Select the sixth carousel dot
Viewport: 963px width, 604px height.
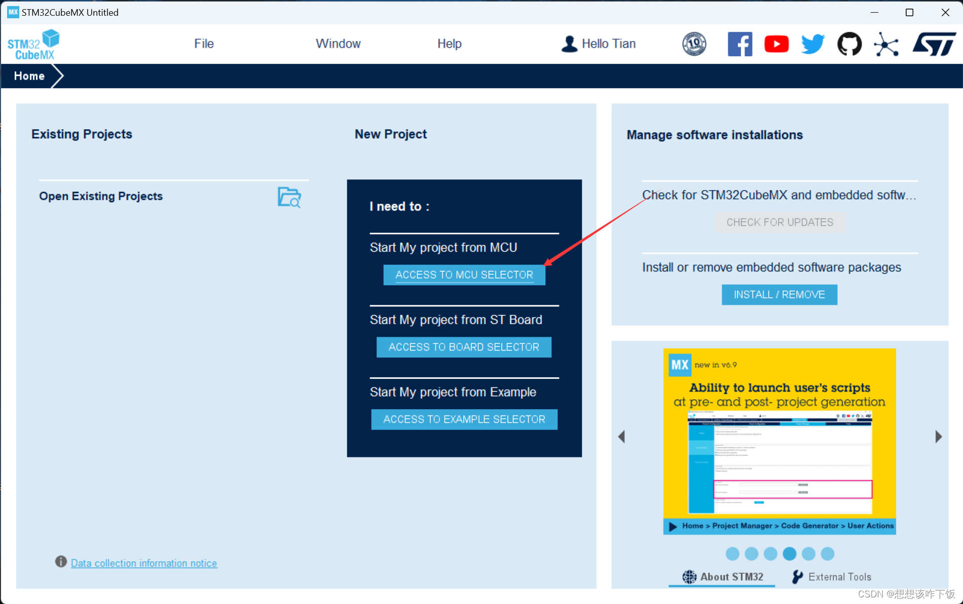point(828,554)
